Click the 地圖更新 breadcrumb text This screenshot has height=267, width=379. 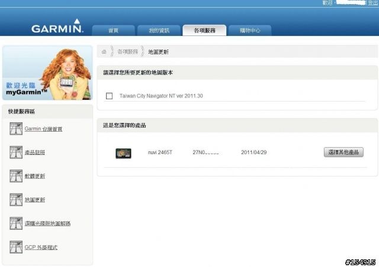point(158,52)
